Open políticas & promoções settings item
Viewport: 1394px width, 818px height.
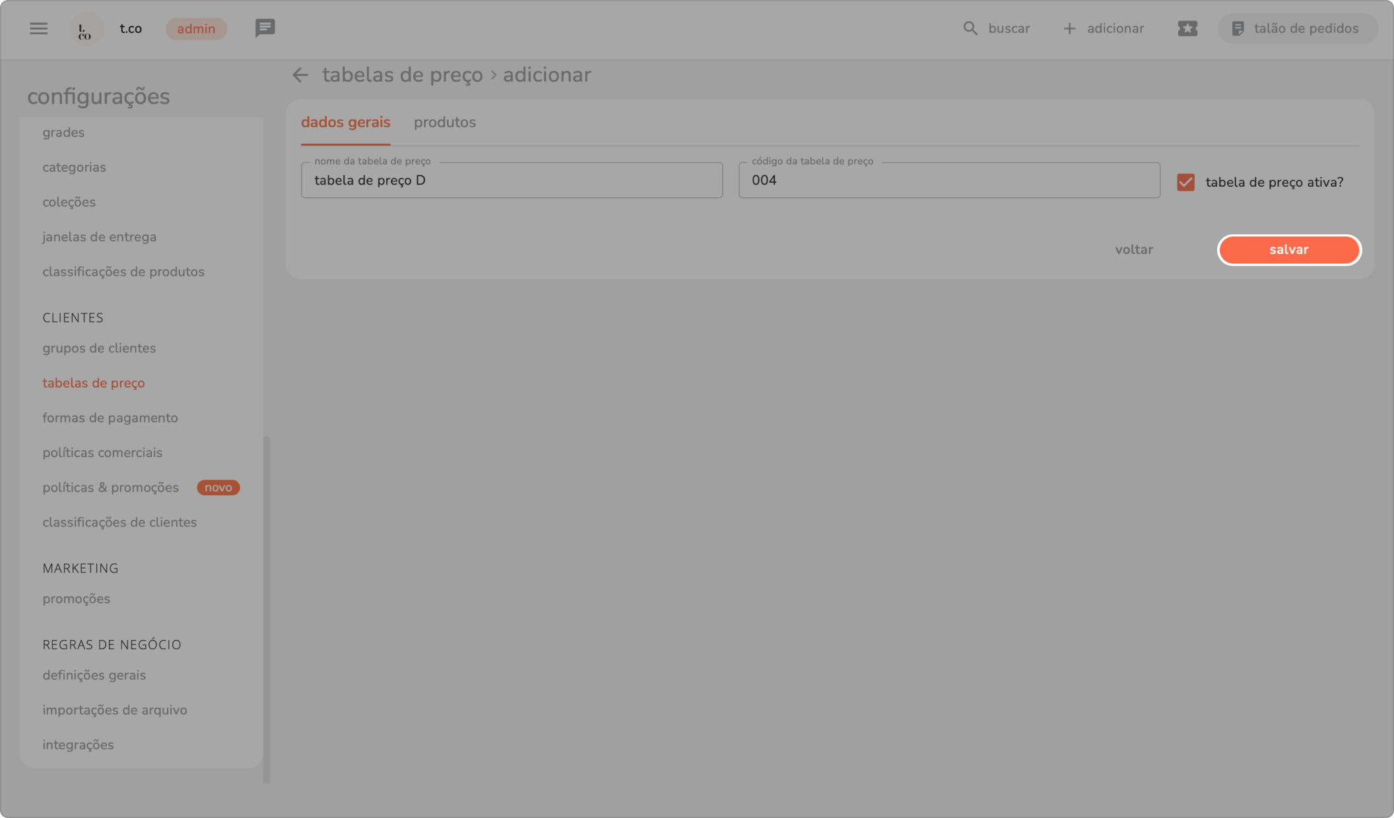[110, 488]
